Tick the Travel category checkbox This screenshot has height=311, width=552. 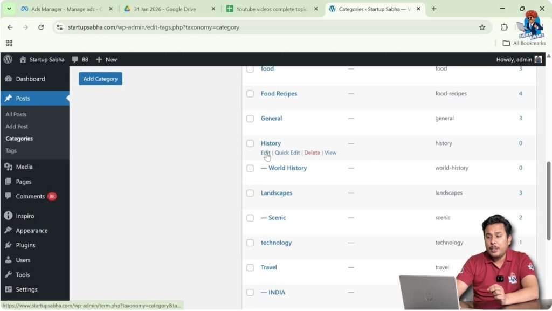250,268
